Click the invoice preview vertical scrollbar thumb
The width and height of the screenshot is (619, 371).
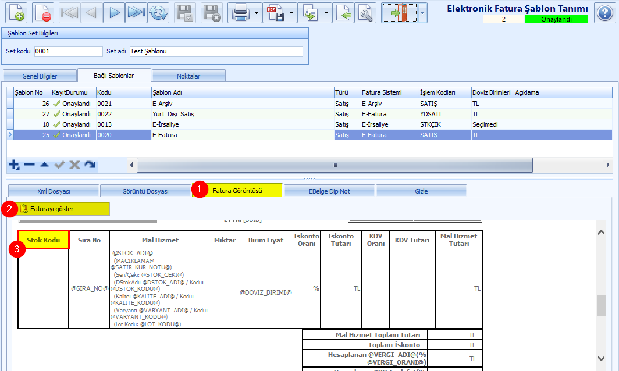pos(601,305)
